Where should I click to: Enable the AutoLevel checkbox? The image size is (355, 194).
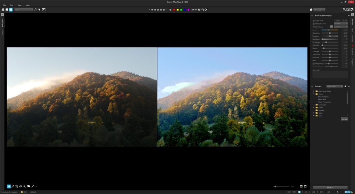tap(313, 21)
